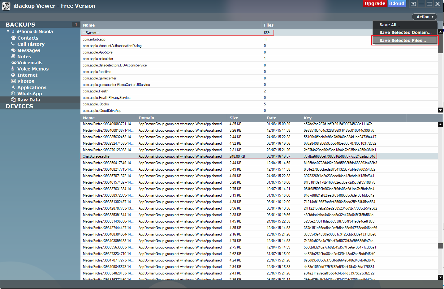Select the com.apple.iCloudDriveApp domain row
This screenshot has height=289, width=444.
click(259, 111)
